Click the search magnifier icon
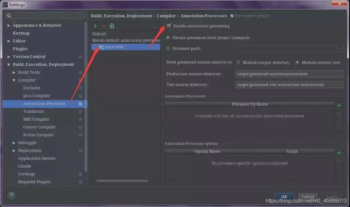 pos(9,16)
